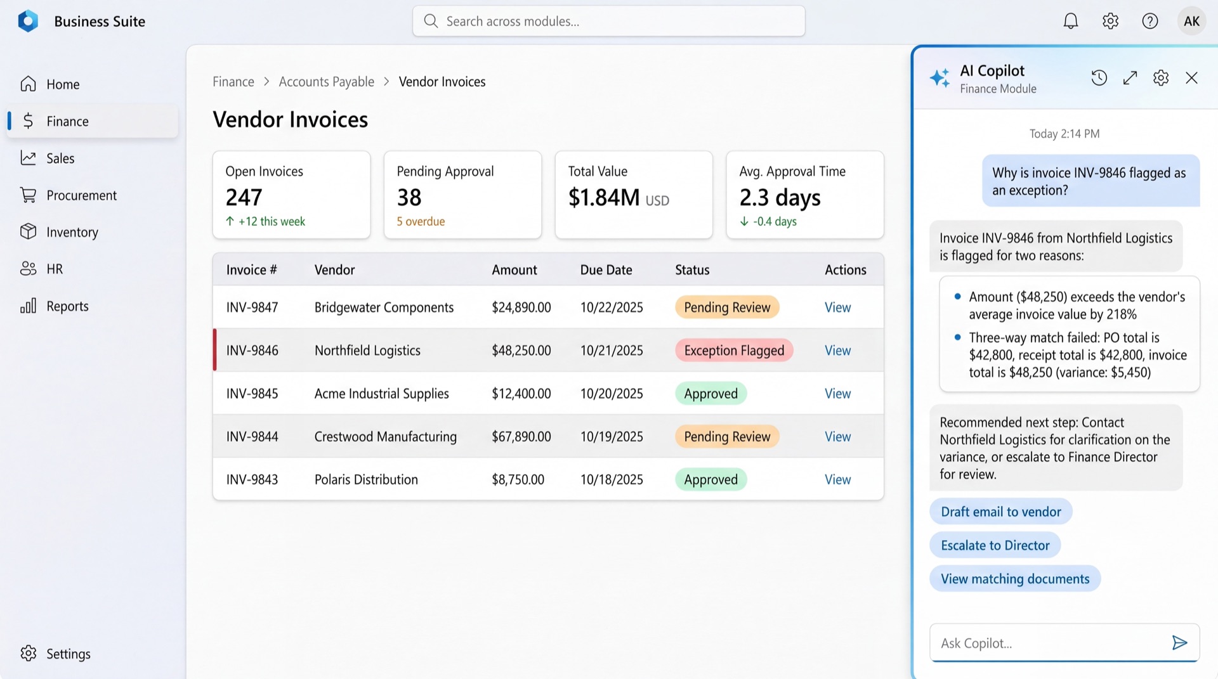Viewport: 1218px width, 679px height.
Task: Click the 5 overdue text
Action: tap(421, 222)
